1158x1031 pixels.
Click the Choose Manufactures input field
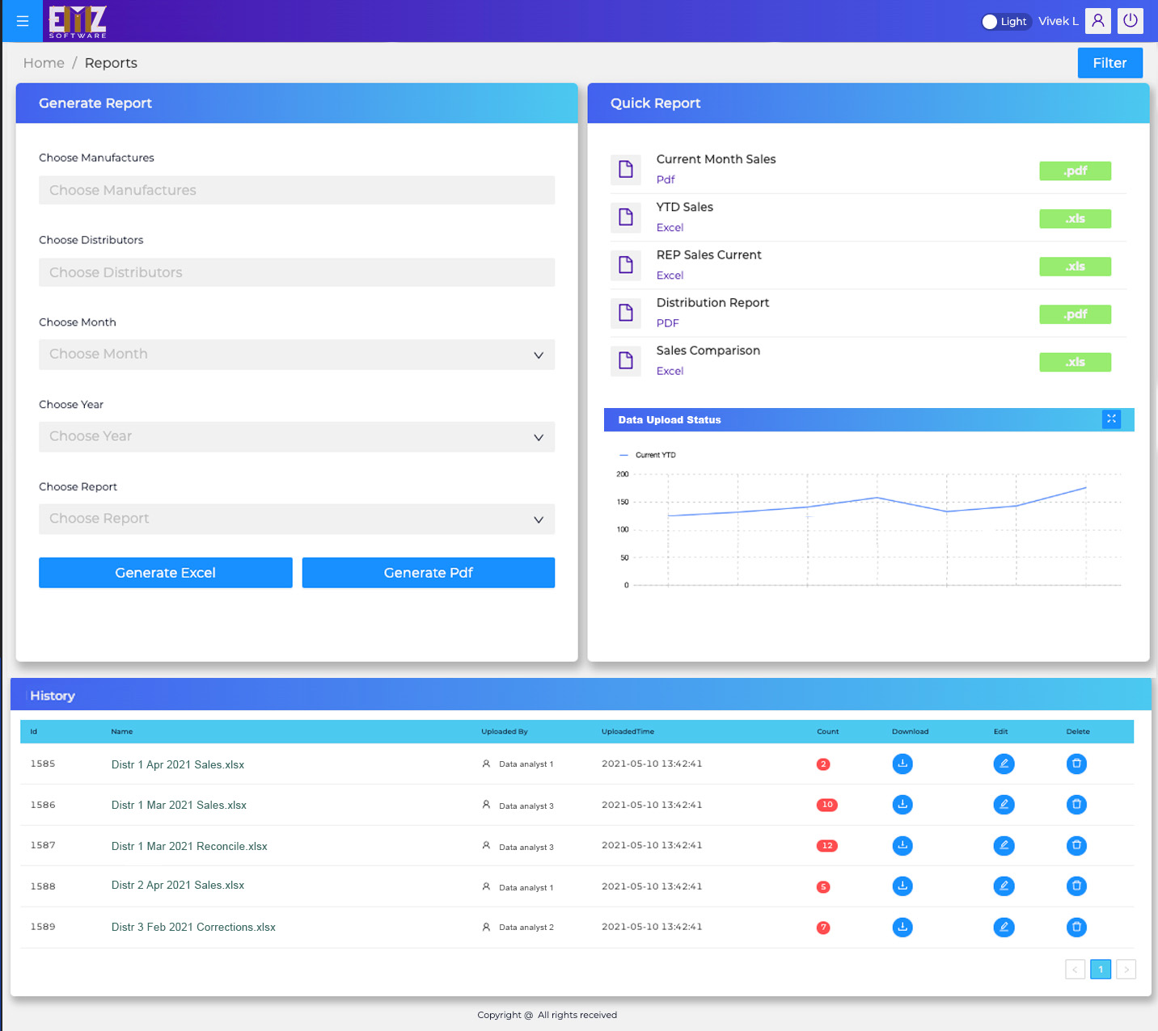click(x=296, y=191)
